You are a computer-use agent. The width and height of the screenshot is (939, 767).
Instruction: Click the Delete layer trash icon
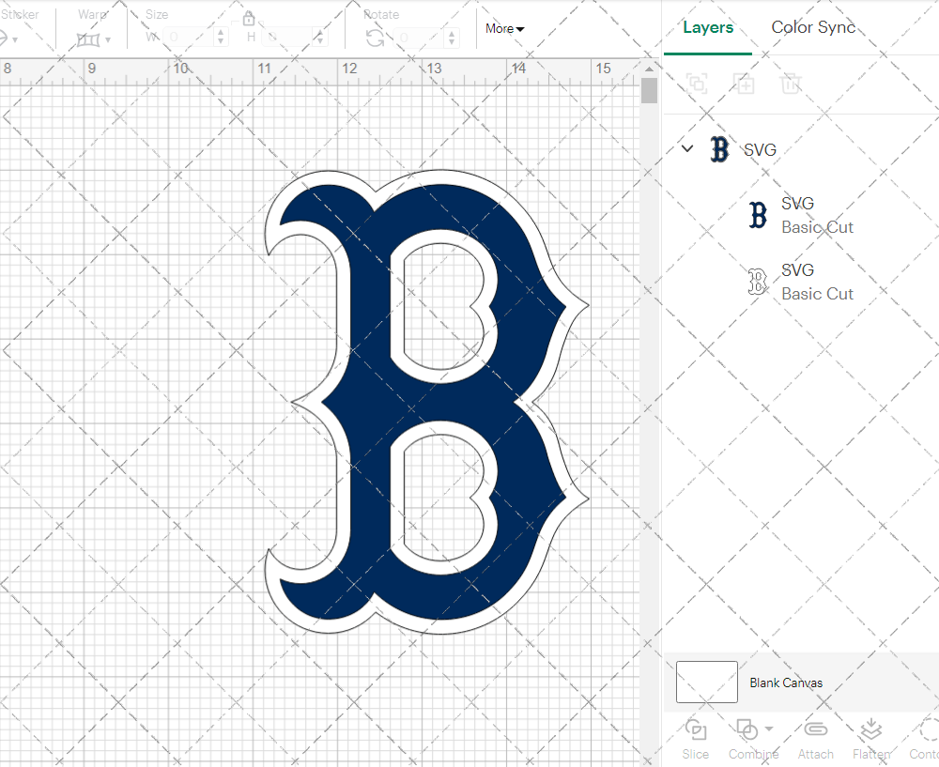(791, 84)
